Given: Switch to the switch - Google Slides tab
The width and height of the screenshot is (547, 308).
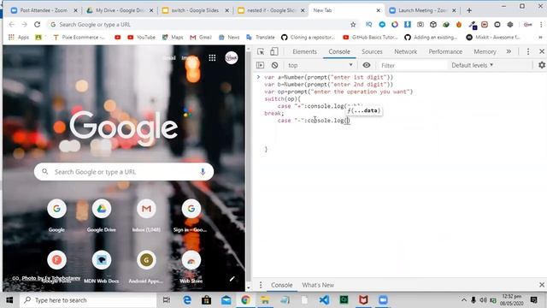Looking at the screenshot, I should [196, 10].
